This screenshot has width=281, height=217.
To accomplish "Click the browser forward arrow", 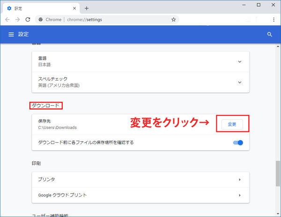I will coord(17,20).
